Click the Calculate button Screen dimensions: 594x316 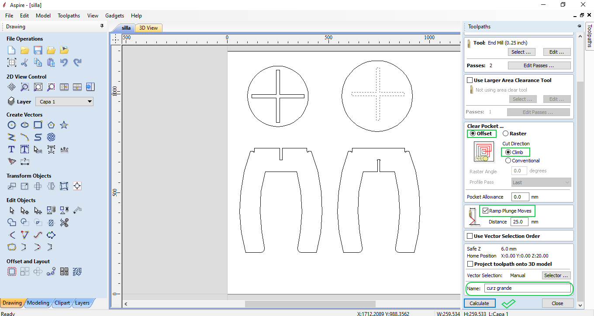479,303
